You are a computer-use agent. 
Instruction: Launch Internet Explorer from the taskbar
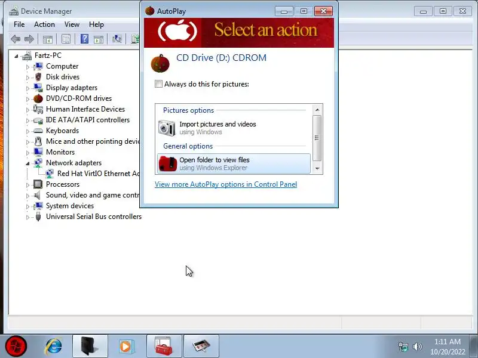click(53, 346)
